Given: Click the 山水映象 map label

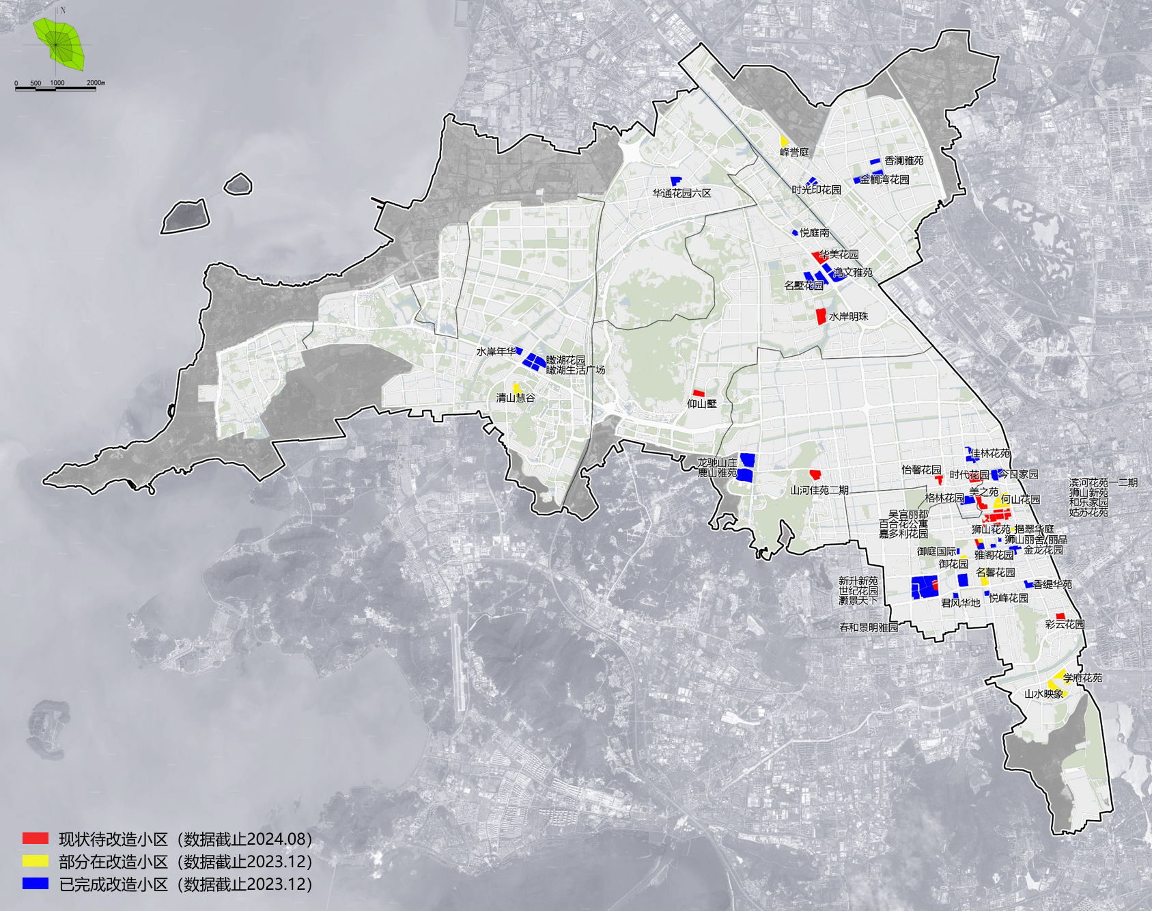Looking at the screenshot, I should tap(1043, 694).
